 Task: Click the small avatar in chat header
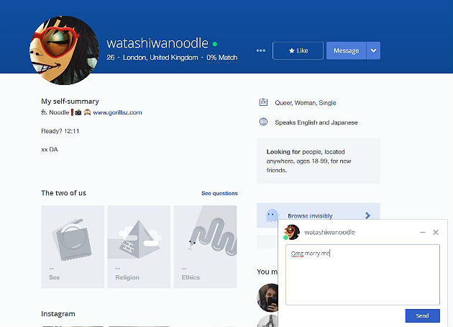coord(291,232)
